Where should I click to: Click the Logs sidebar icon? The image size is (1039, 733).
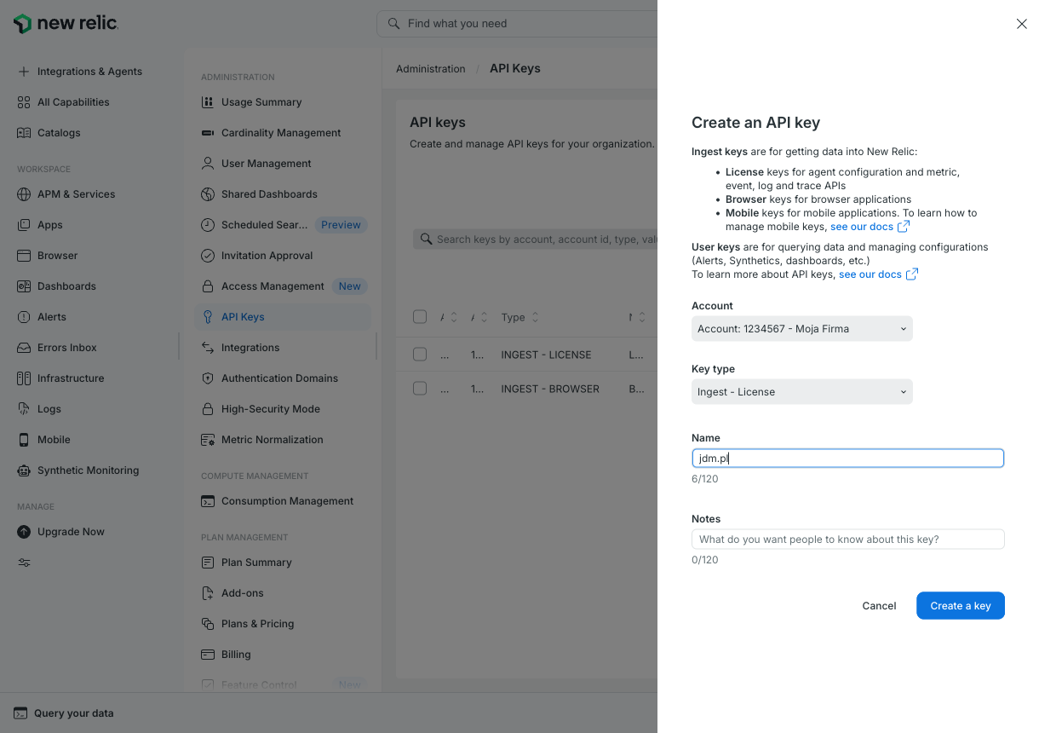pos(24,409)
